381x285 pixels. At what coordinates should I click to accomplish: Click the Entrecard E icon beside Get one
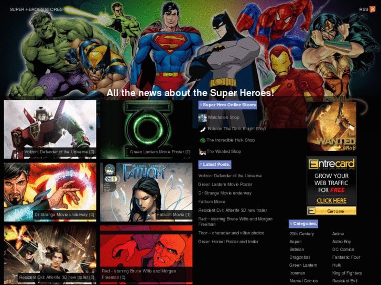(x=311, y=211)
